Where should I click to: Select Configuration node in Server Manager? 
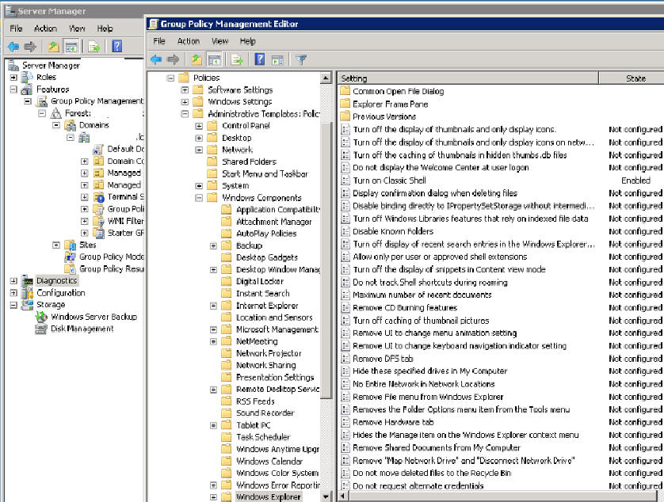[60, 293]
